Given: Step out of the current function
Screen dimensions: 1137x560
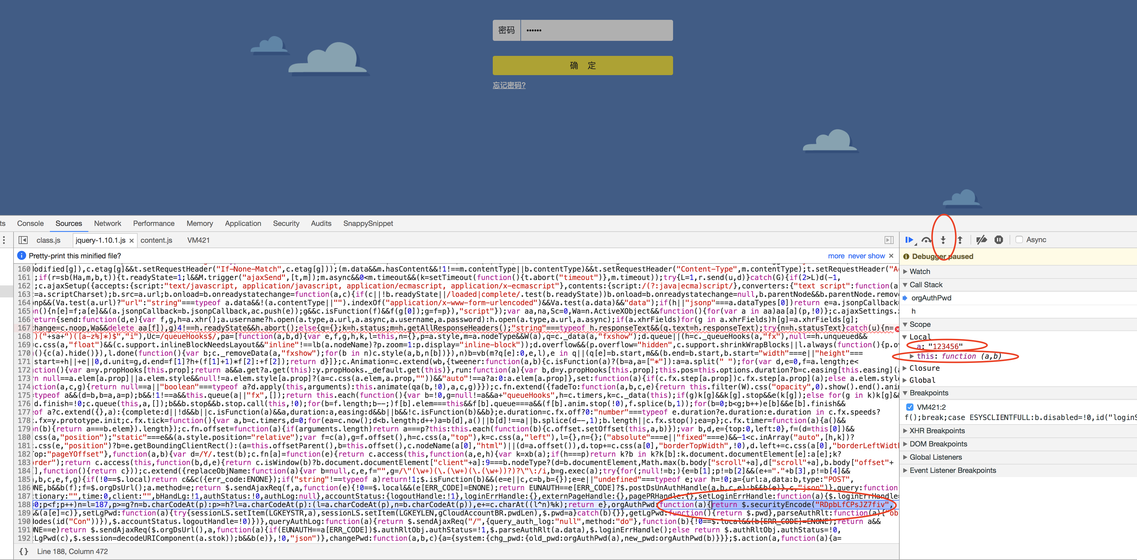Looking at the screenshot, I should 960,240.
